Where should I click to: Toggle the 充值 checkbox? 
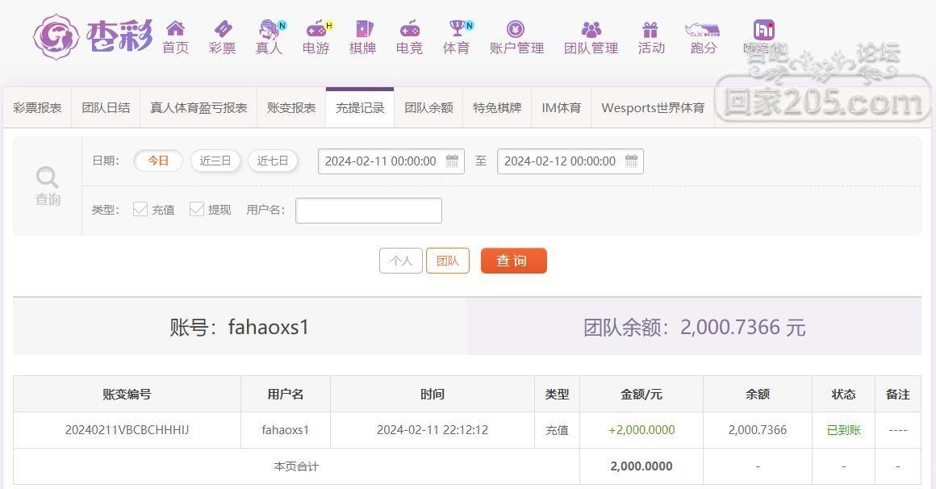point(140,209)
